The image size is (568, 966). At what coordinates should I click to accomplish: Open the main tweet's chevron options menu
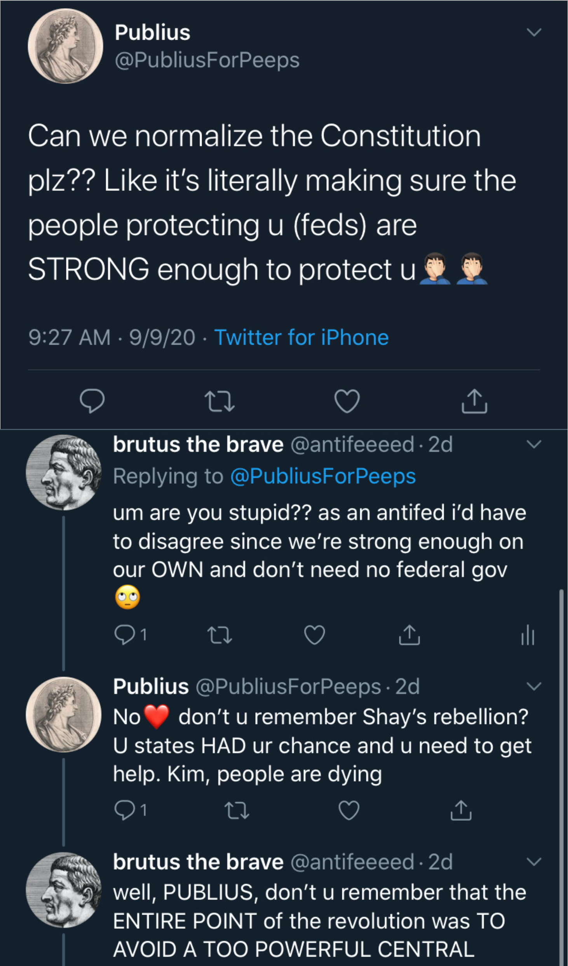(534, 32)
